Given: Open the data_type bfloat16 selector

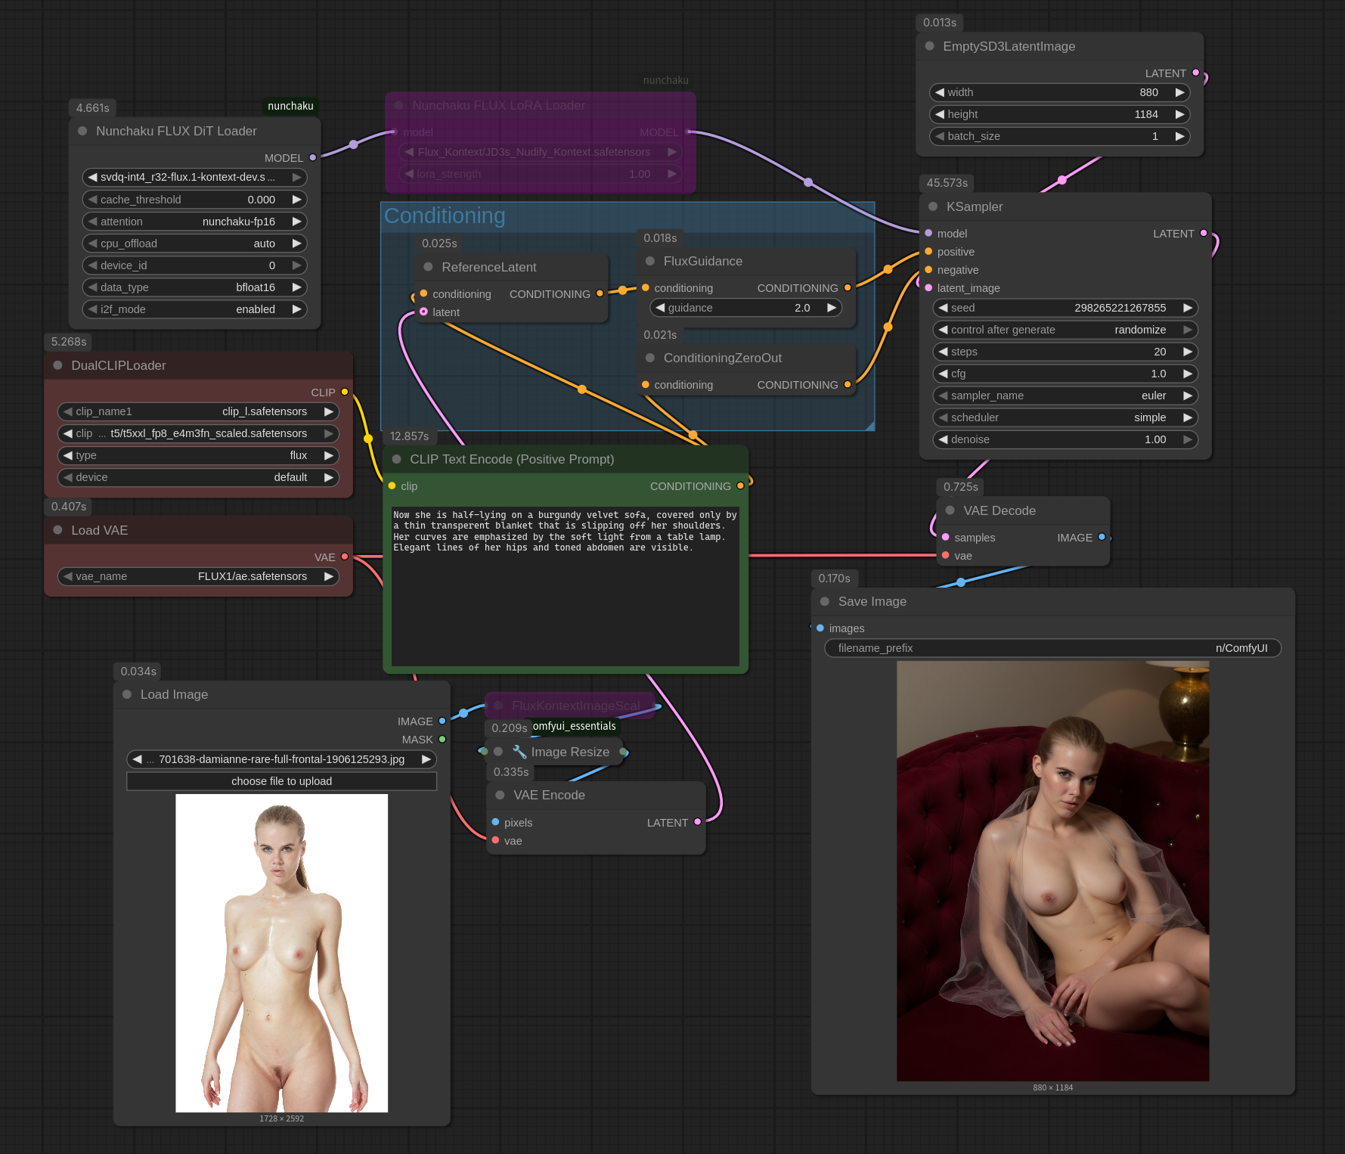Looking at the screenshot, I should click(x=194, y=287).
